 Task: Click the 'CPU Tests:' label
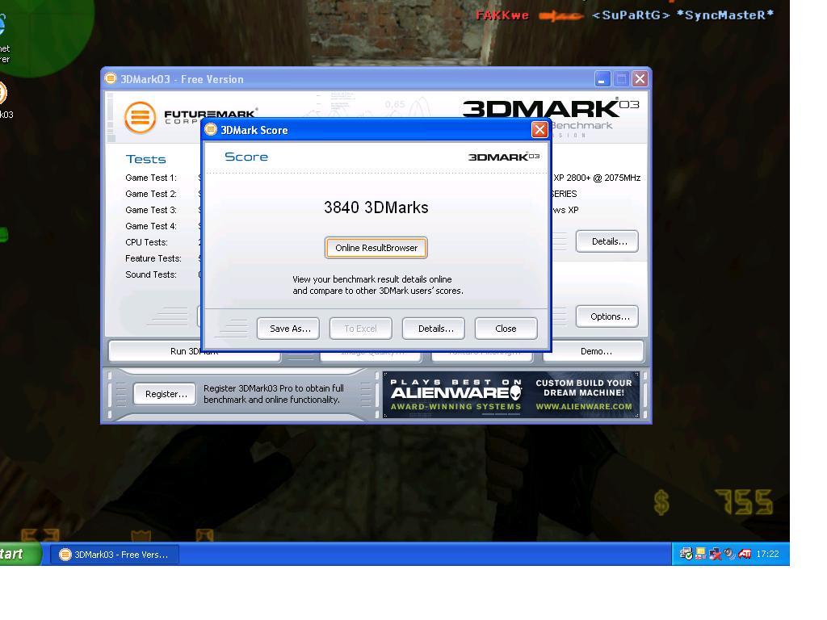pos(147,242)
